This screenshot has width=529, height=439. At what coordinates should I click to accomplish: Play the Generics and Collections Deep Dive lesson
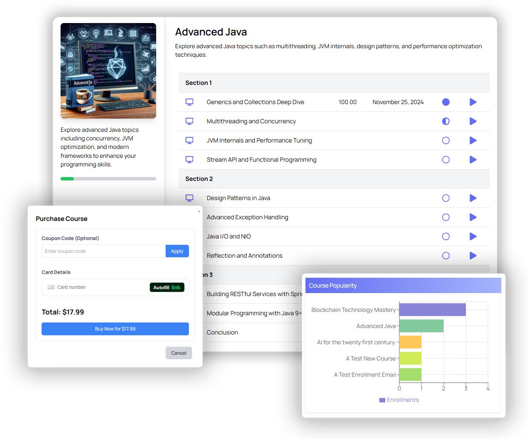click(x=473, y=102)
